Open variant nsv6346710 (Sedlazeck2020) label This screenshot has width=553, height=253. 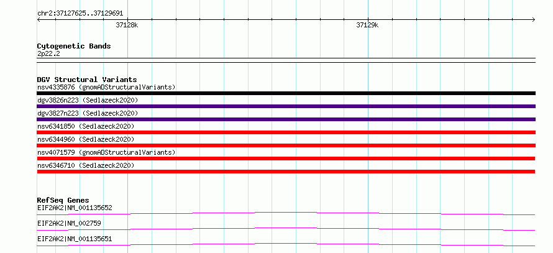click(86, 165)
